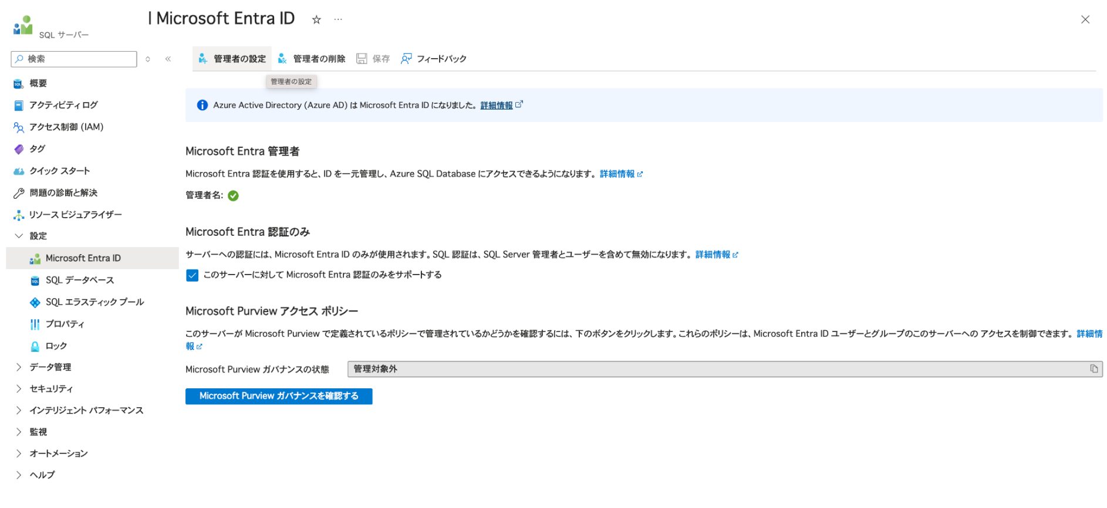This screenshot has width=1107, height=508.
Task: Open the more options ellipsis in header
Action: pyautogui.click(x=338, y=19)
